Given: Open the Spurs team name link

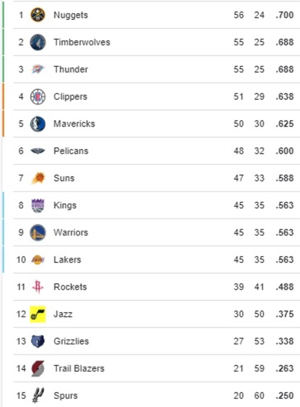Looking at the screenshot, I should [65, 396].
